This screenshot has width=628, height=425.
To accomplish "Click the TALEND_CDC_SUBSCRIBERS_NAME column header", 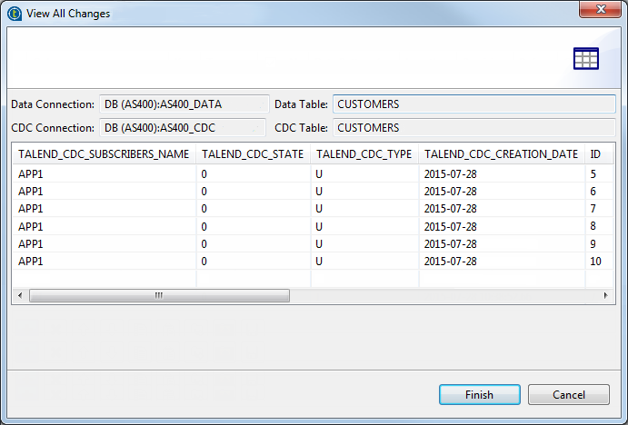I will [104, 154].
